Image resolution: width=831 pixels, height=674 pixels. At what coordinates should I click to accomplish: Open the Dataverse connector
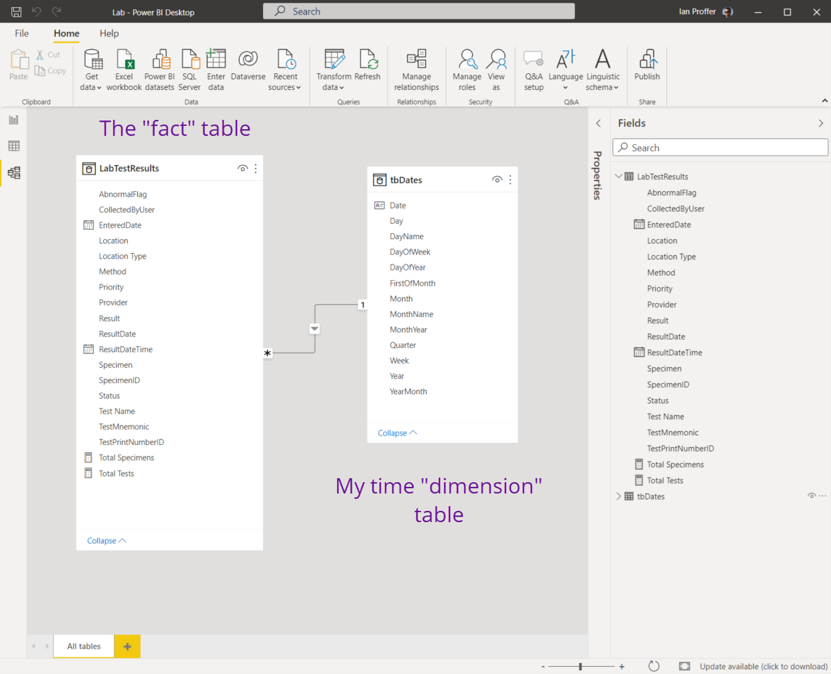coord(248,65)
